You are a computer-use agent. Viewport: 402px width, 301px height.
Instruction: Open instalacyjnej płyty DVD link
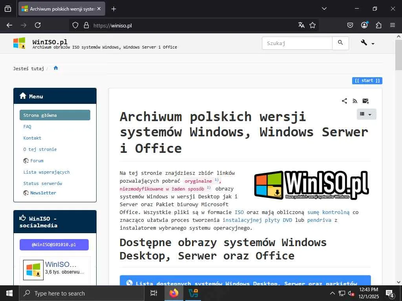[257, 220]
